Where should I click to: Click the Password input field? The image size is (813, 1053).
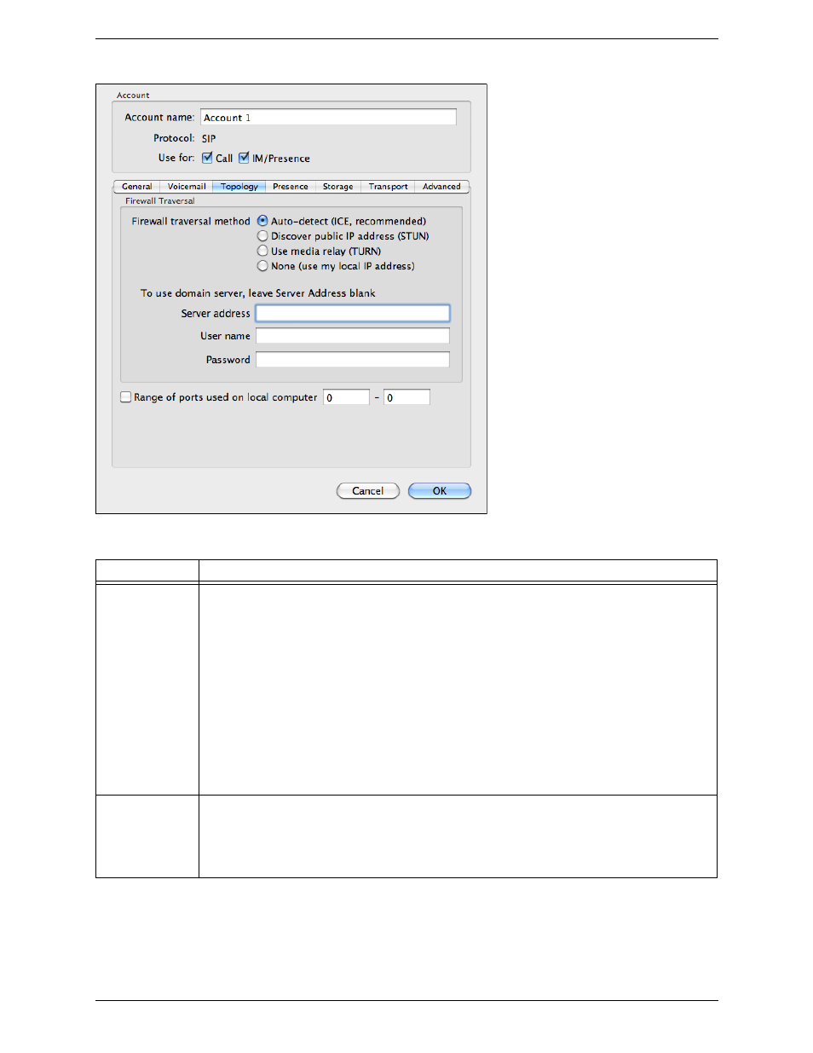tap(353, 360)
